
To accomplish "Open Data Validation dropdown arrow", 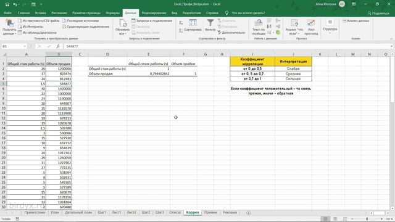I will (273, 33).
